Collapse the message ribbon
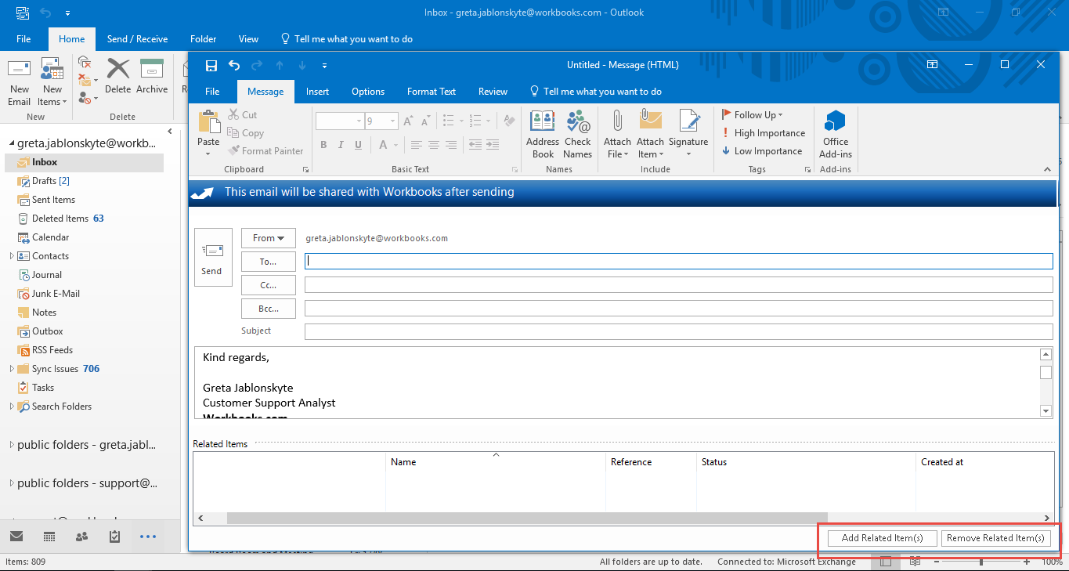 coord(1047,169)
